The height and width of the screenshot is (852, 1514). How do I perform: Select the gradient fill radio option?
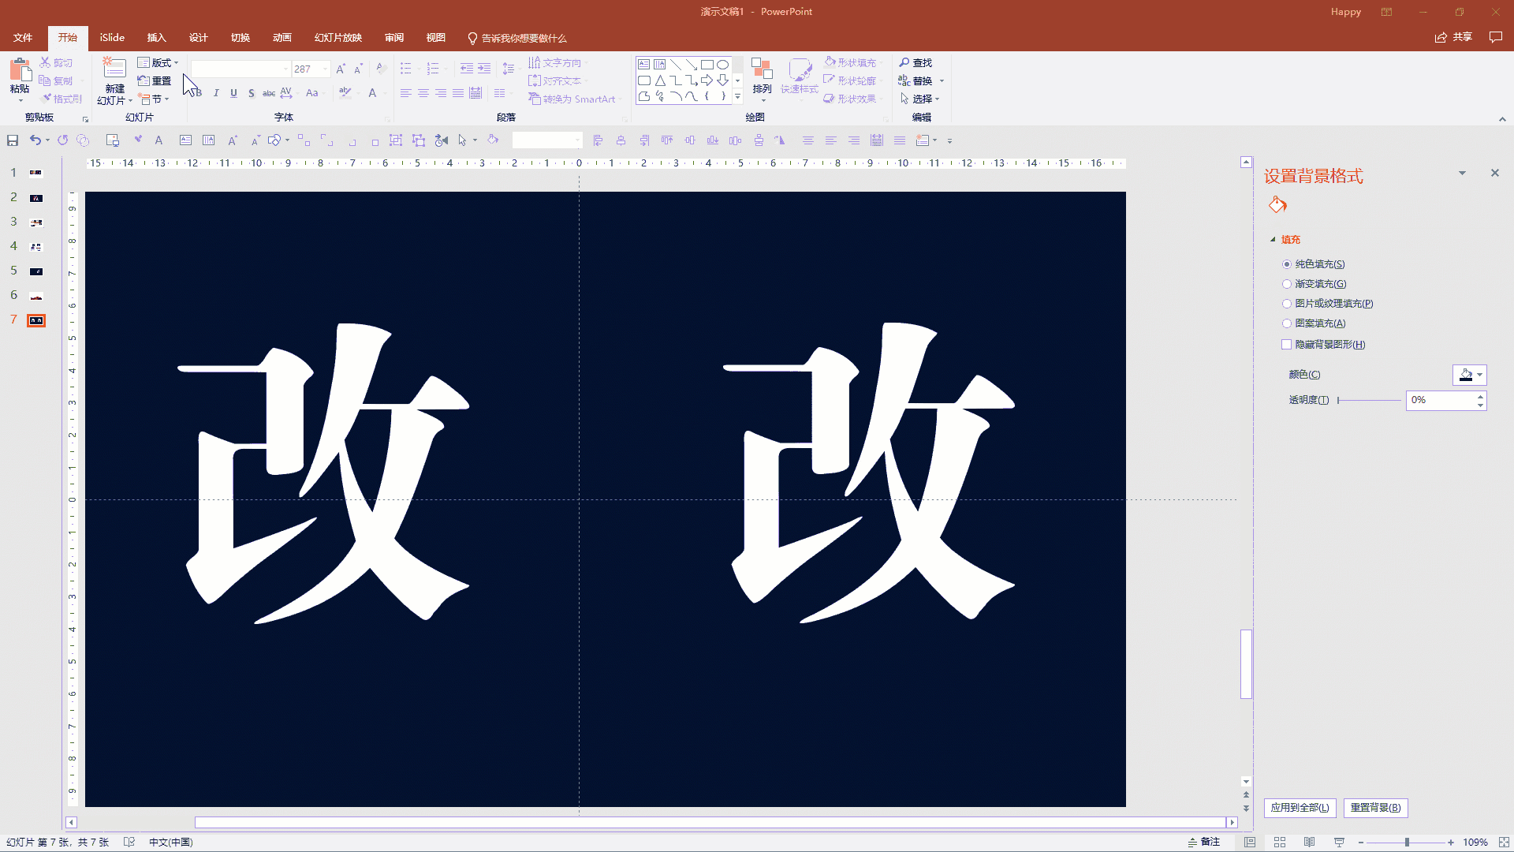1287,284
